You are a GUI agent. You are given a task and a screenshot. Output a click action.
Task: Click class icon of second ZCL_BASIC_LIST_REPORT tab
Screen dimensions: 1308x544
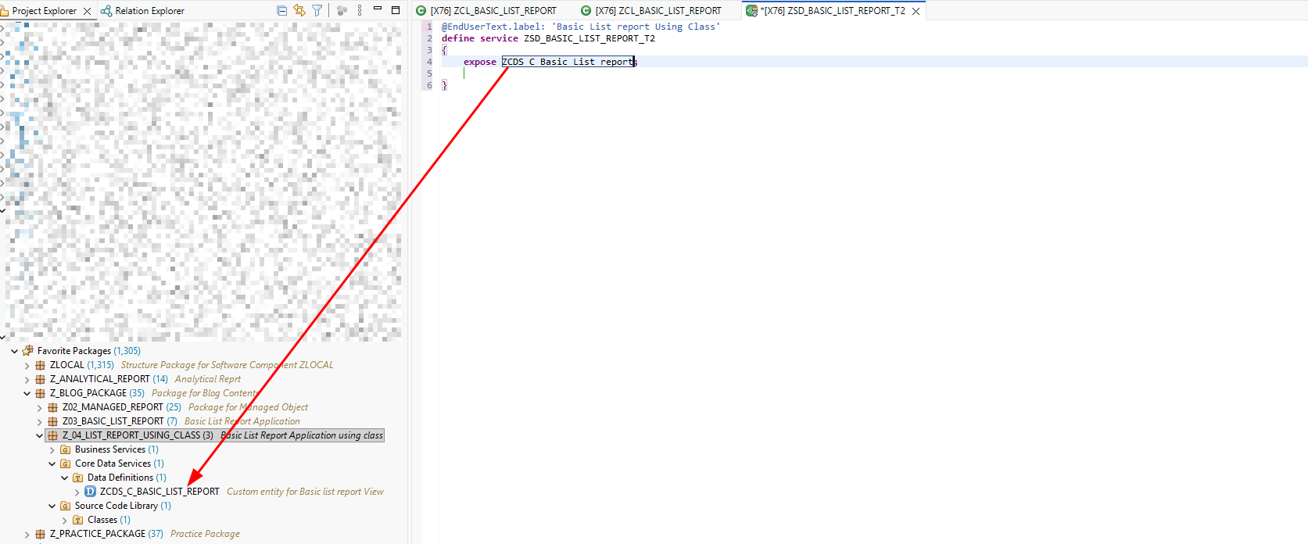pyautogui.click(x=586, y=11)
